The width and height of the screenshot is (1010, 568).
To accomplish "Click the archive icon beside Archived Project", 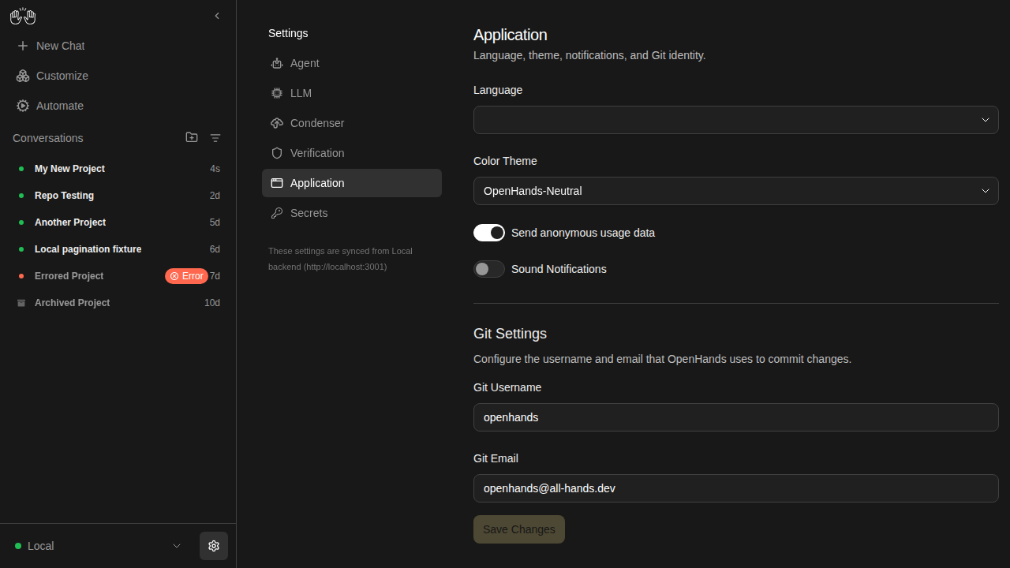I will tap(21, 303).
